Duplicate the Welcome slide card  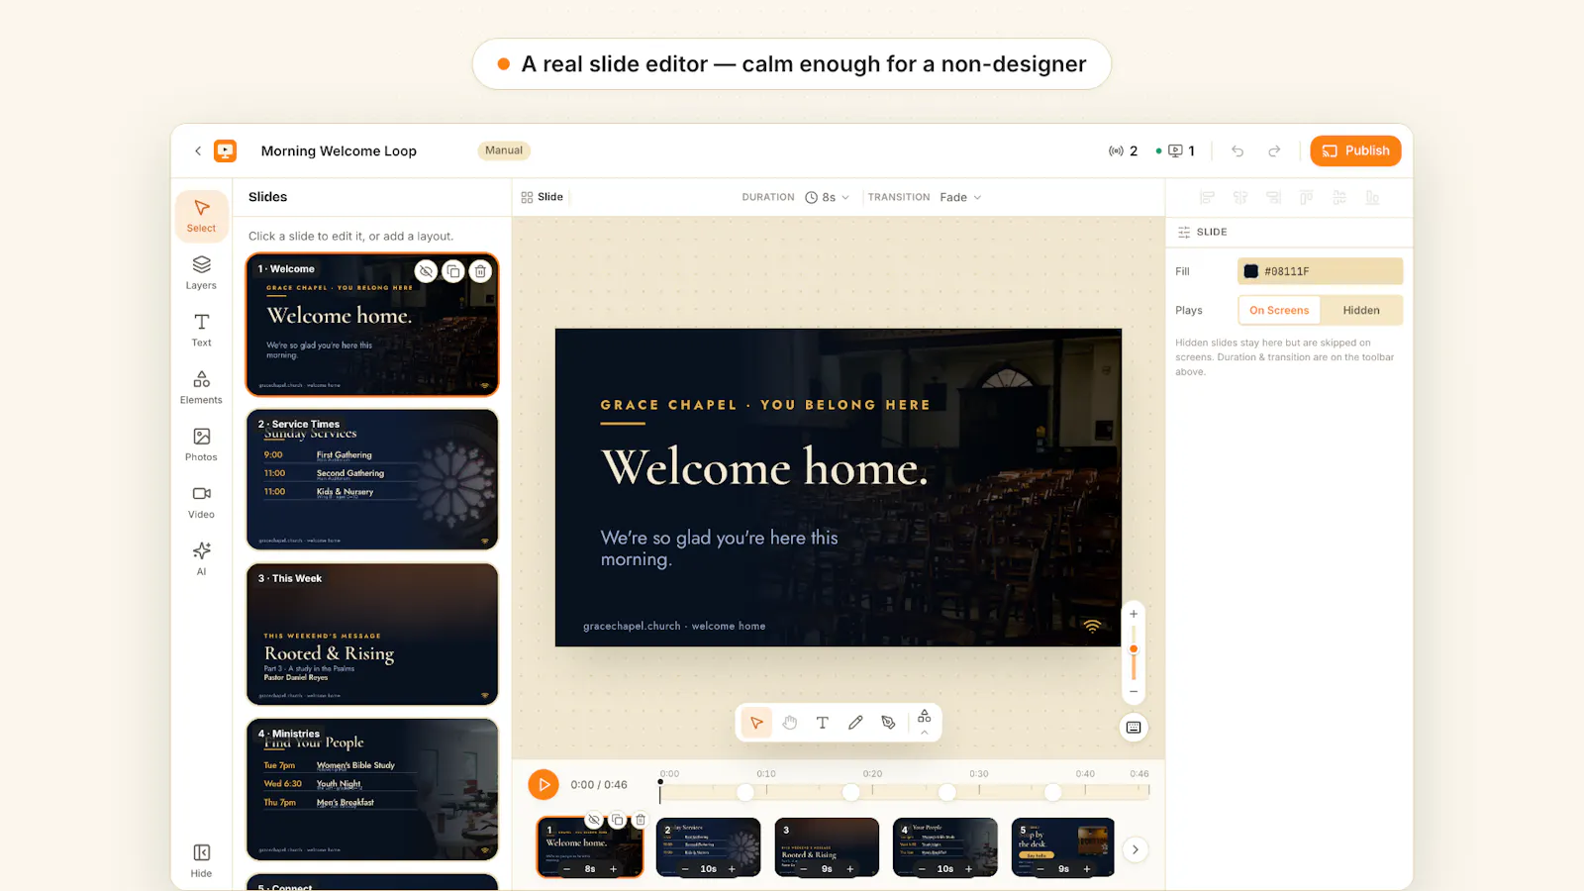coord(453,271)
